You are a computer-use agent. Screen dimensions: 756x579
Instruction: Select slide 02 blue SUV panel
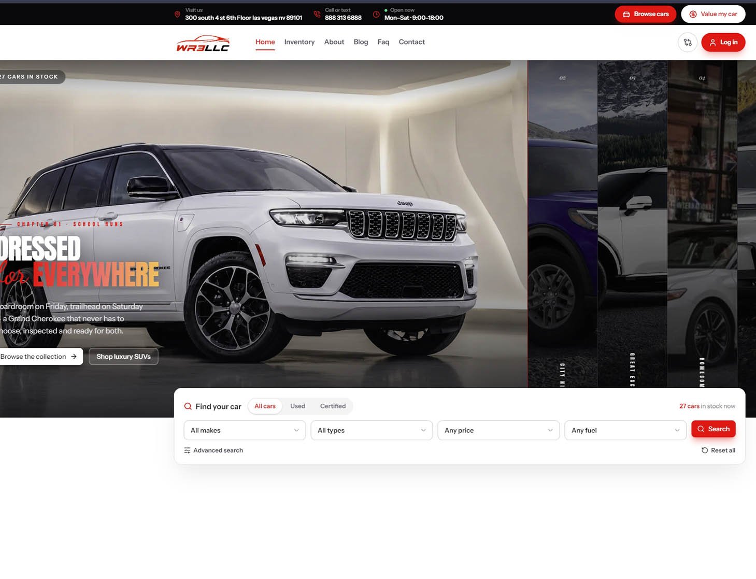click(563, 224)
